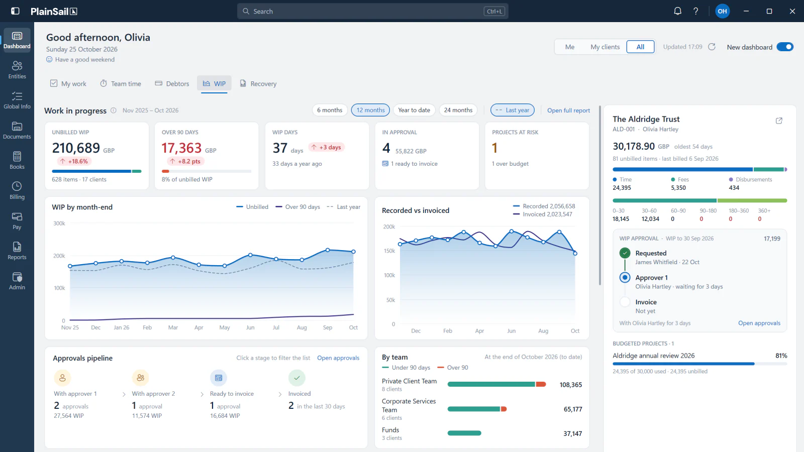Click Aldridge annual review 2026 project

(700, 363)
